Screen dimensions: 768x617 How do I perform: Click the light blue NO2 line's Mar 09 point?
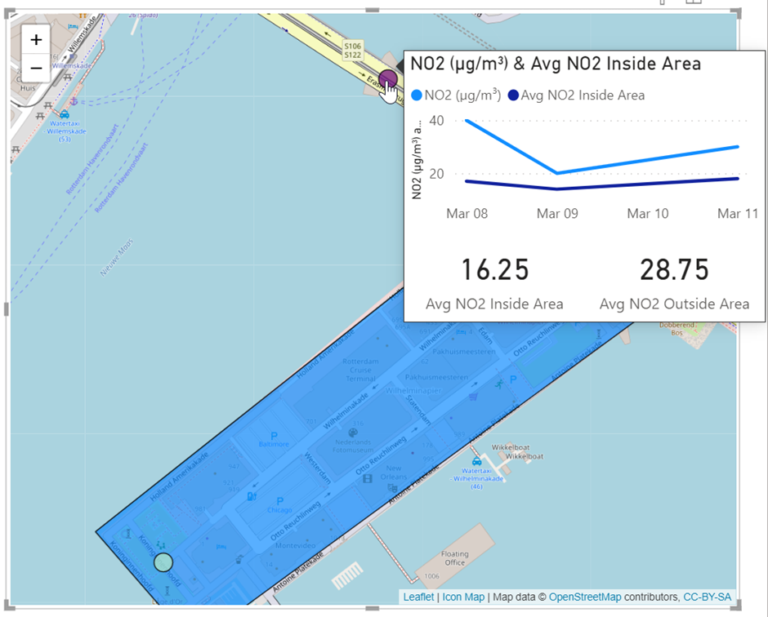[x=557, y=173]
